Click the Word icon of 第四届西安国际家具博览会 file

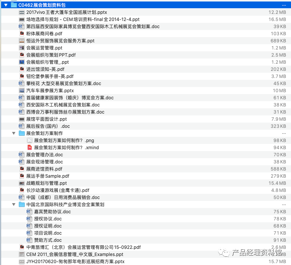(x=21, y=27)
